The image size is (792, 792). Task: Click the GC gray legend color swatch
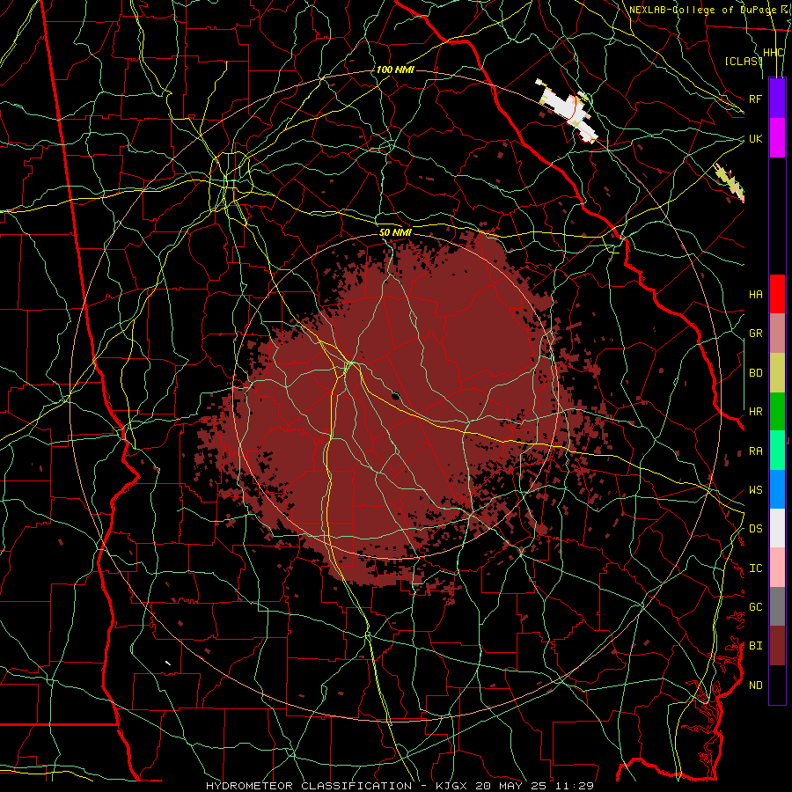point(777,606)
